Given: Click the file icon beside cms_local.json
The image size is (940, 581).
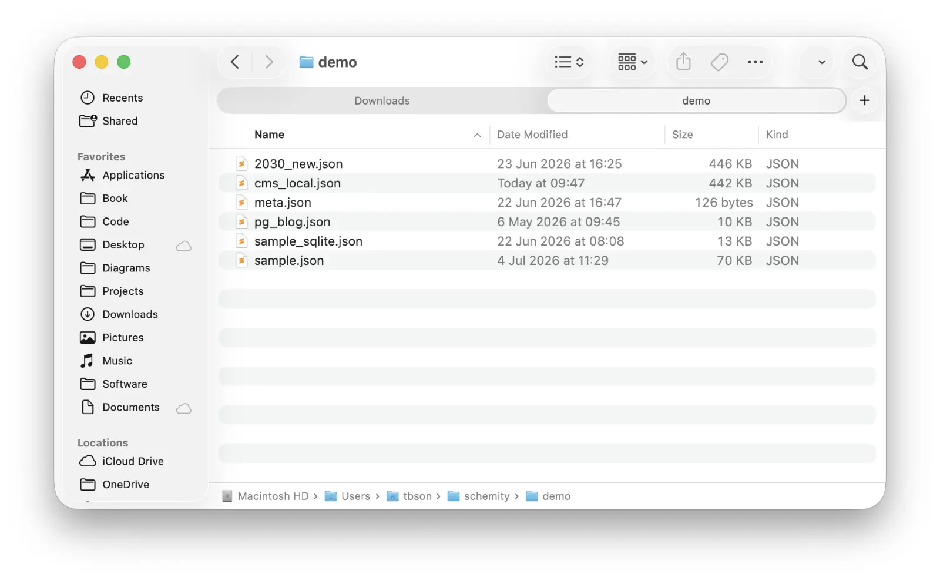Looking at the screenshot, I should pos(241,183).
